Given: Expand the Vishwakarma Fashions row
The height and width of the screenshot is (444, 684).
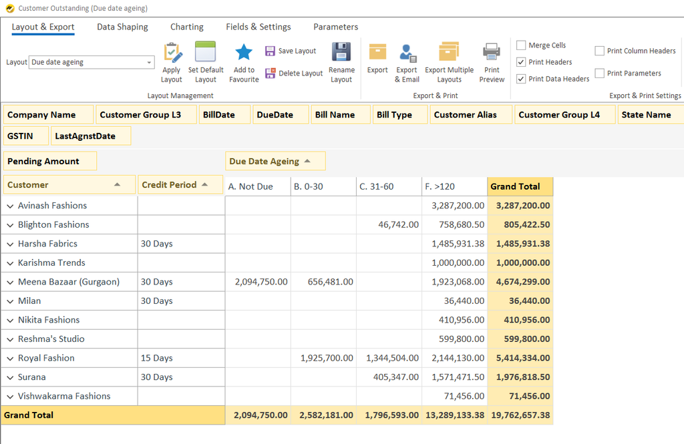Looking at the screenshot, I should pos(10,397).
